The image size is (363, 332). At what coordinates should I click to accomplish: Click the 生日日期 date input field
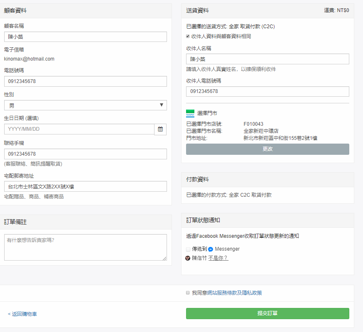pyautogui.click(x=79, y=129)
